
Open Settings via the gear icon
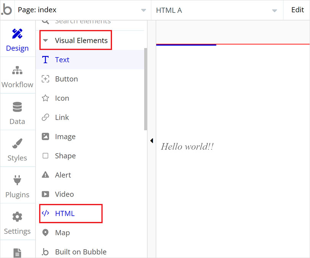pos(17,216)
